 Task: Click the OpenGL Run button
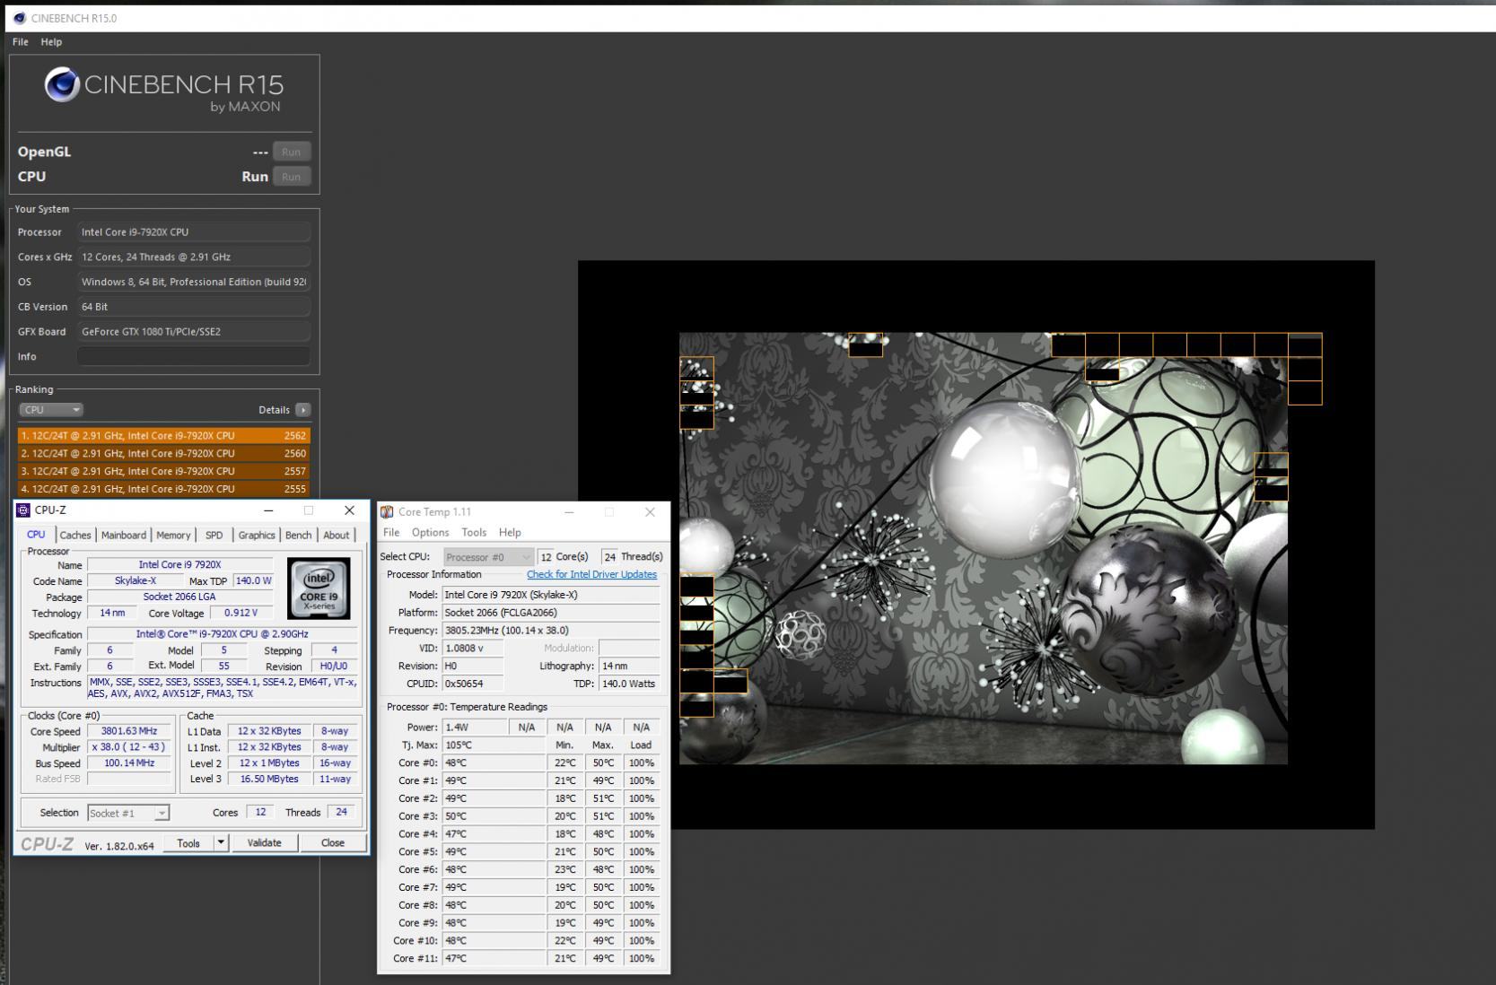point(292,152)
